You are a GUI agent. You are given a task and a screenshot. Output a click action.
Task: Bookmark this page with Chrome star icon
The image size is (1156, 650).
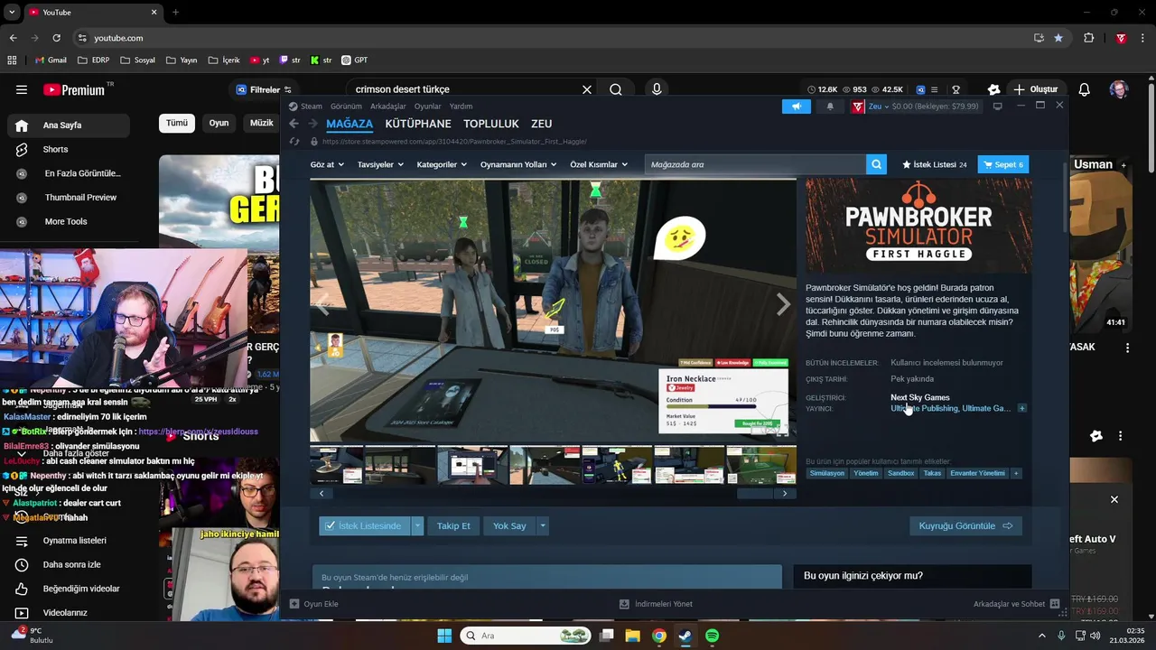click(1058, 38)
